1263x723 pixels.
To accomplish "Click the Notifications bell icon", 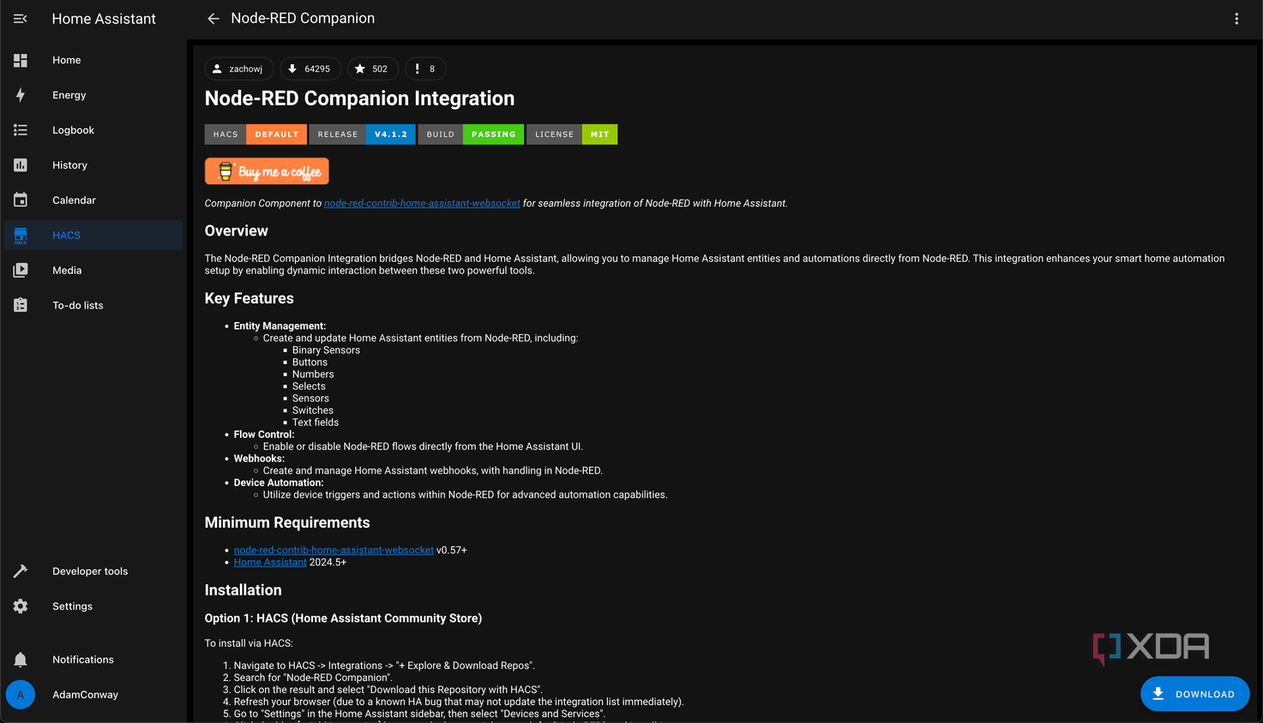I will (x=21, y=660).
